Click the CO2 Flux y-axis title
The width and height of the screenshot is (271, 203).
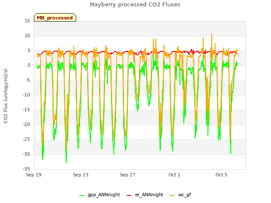[6, 96]
